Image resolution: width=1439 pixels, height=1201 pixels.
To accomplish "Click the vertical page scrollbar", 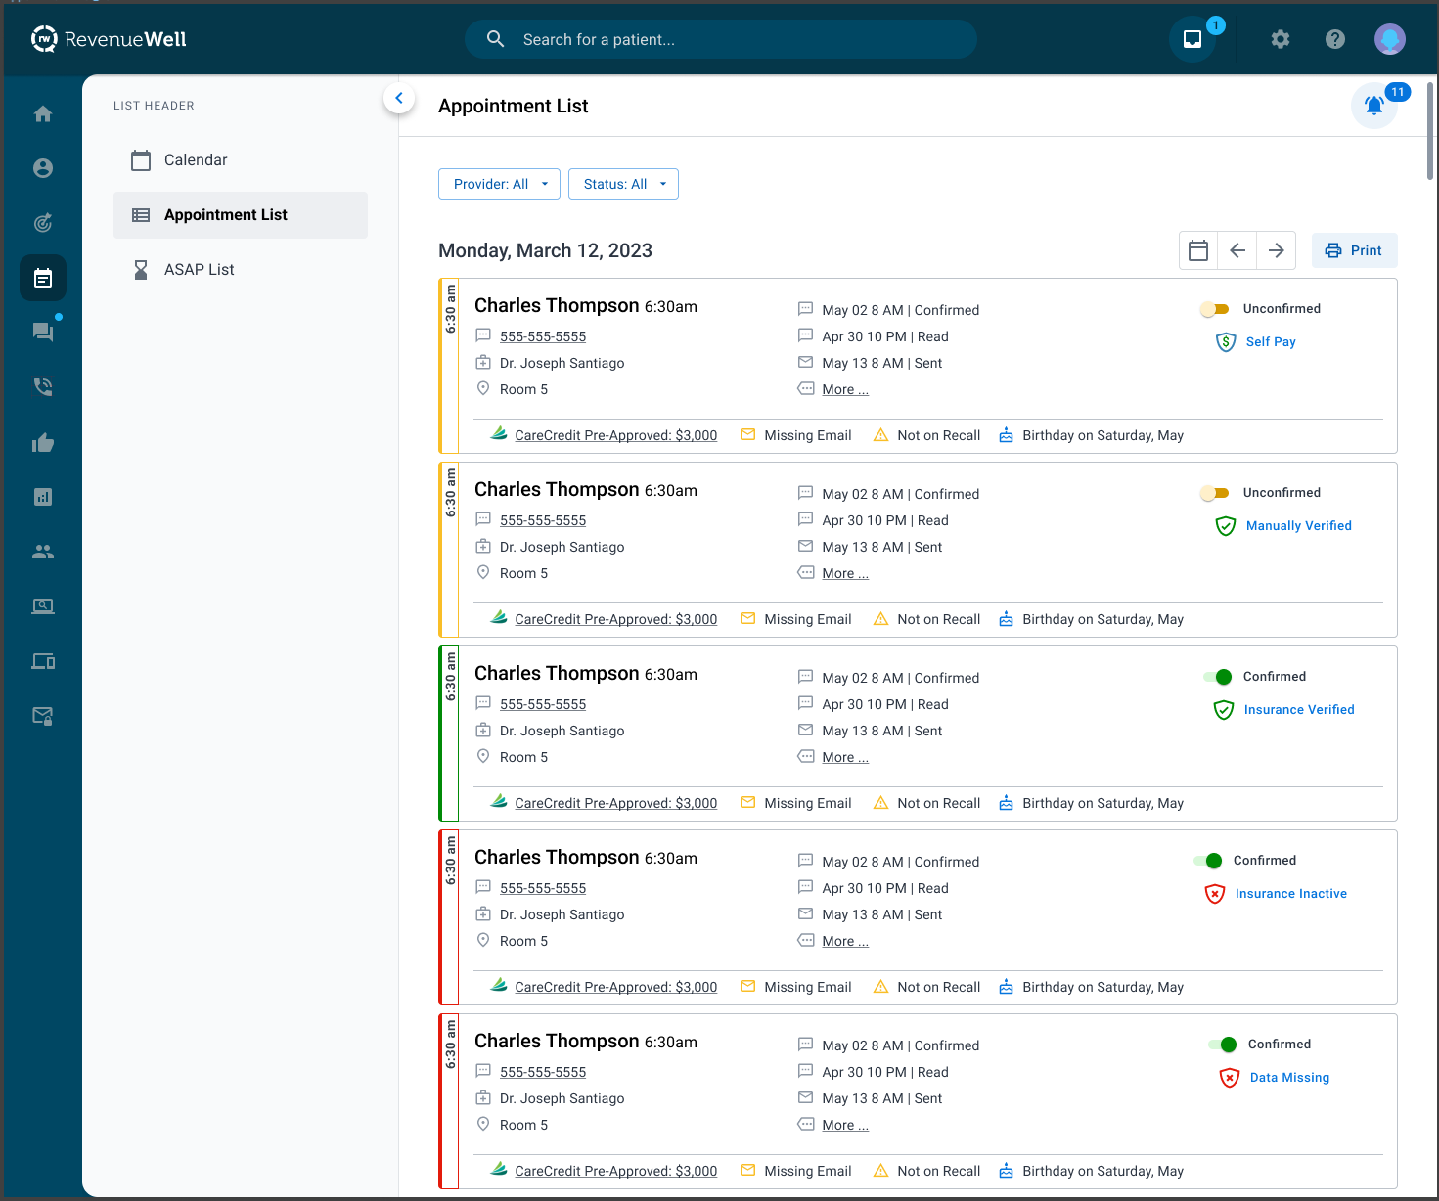I will click(x=1430, y=131).
